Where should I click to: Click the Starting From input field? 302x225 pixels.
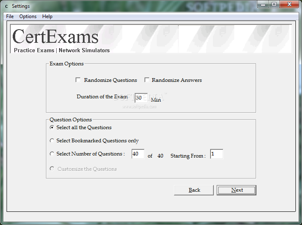pos(217,154)
